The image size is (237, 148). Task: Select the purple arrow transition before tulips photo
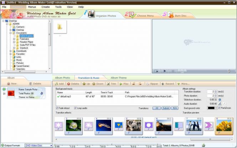[x=209, y=126]
